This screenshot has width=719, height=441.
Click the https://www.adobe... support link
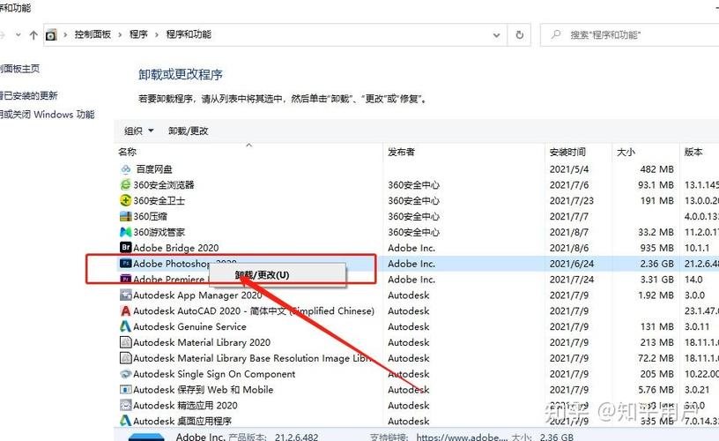462,437
